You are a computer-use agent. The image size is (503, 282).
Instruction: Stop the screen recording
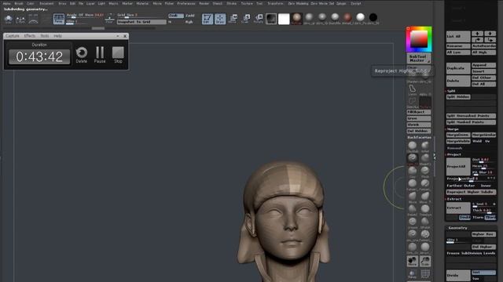point(118,55)
